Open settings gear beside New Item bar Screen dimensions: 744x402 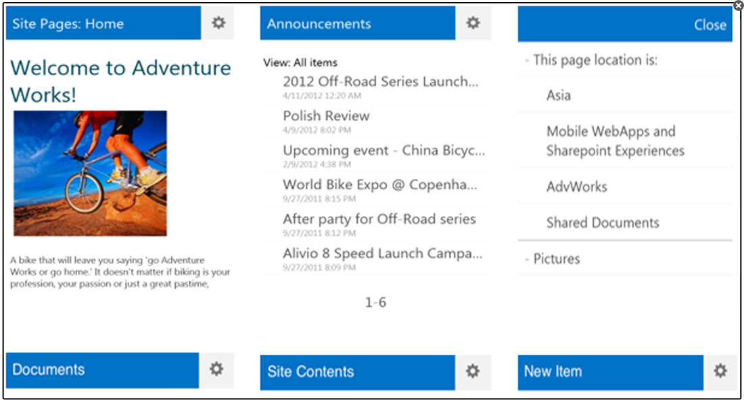coord(720,372)
